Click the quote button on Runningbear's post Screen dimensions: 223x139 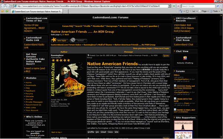coord(166,56)
